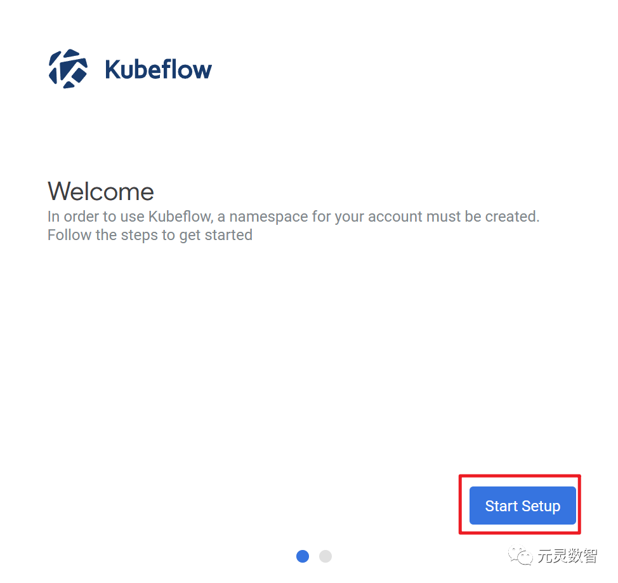
Task: Click "Follow the steps to get started" text
Action: (150, 235)
